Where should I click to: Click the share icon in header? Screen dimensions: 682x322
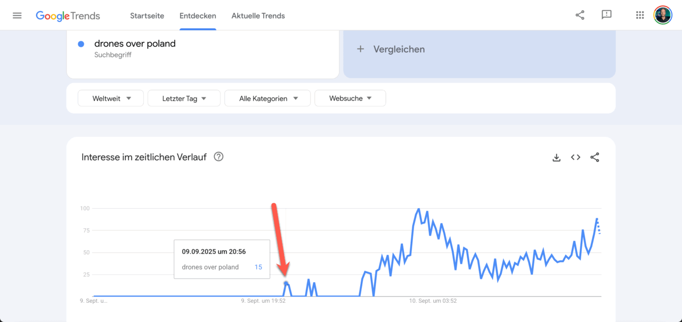click(580, 15)
